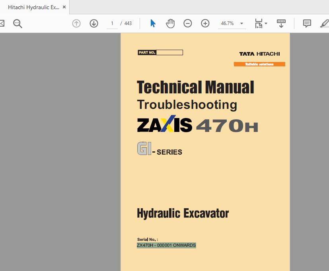Viewport: 329px width, 271px height.
Task: Click the fit-to-width page display icon
Action: [x=258, y=23]
